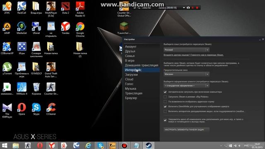Open the volume icon in the system tray
Viewport: 265px width, 149px height.
coord(239,146)
